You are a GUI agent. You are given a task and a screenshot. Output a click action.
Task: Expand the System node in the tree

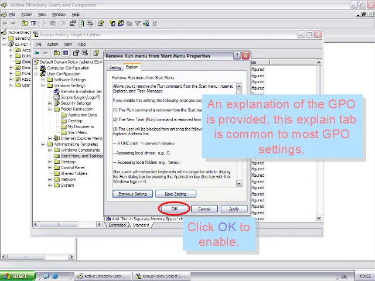pyautogui.click(x=50, y=185)
